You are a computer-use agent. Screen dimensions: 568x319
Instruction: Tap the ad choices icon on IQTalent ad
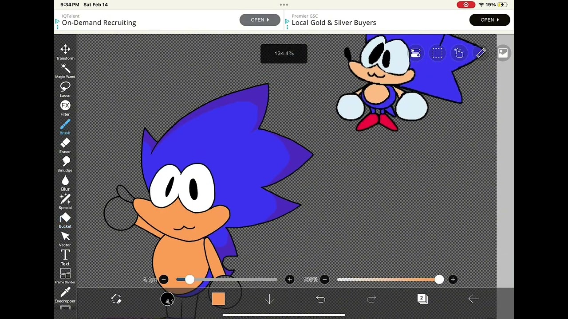(x=58, y=21)
